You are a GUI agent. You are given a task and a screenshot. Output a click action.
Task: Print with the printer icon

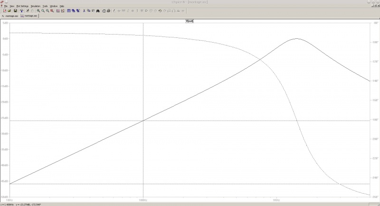coord(109,11)
